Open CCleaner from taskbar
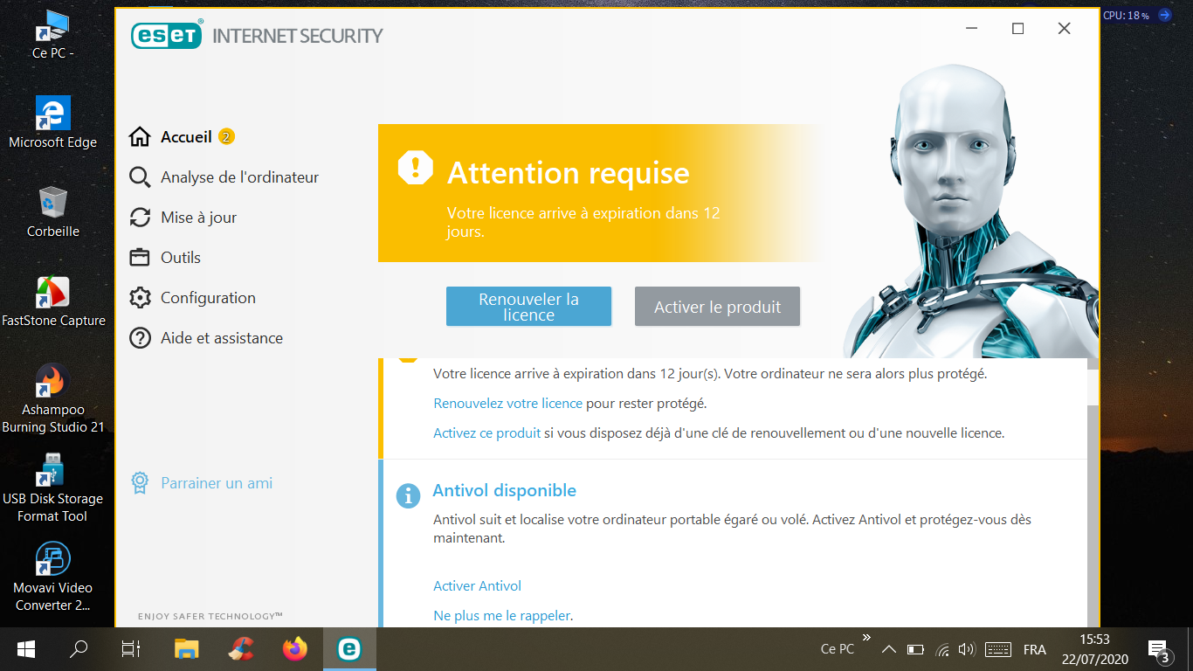This screenshot has width=1193, height=671. (x=241, y=649)
